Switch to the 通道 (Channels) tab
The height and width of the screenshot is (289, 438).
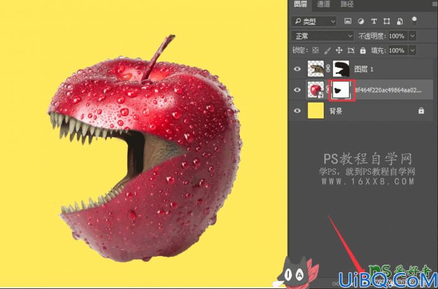[323, 4]
